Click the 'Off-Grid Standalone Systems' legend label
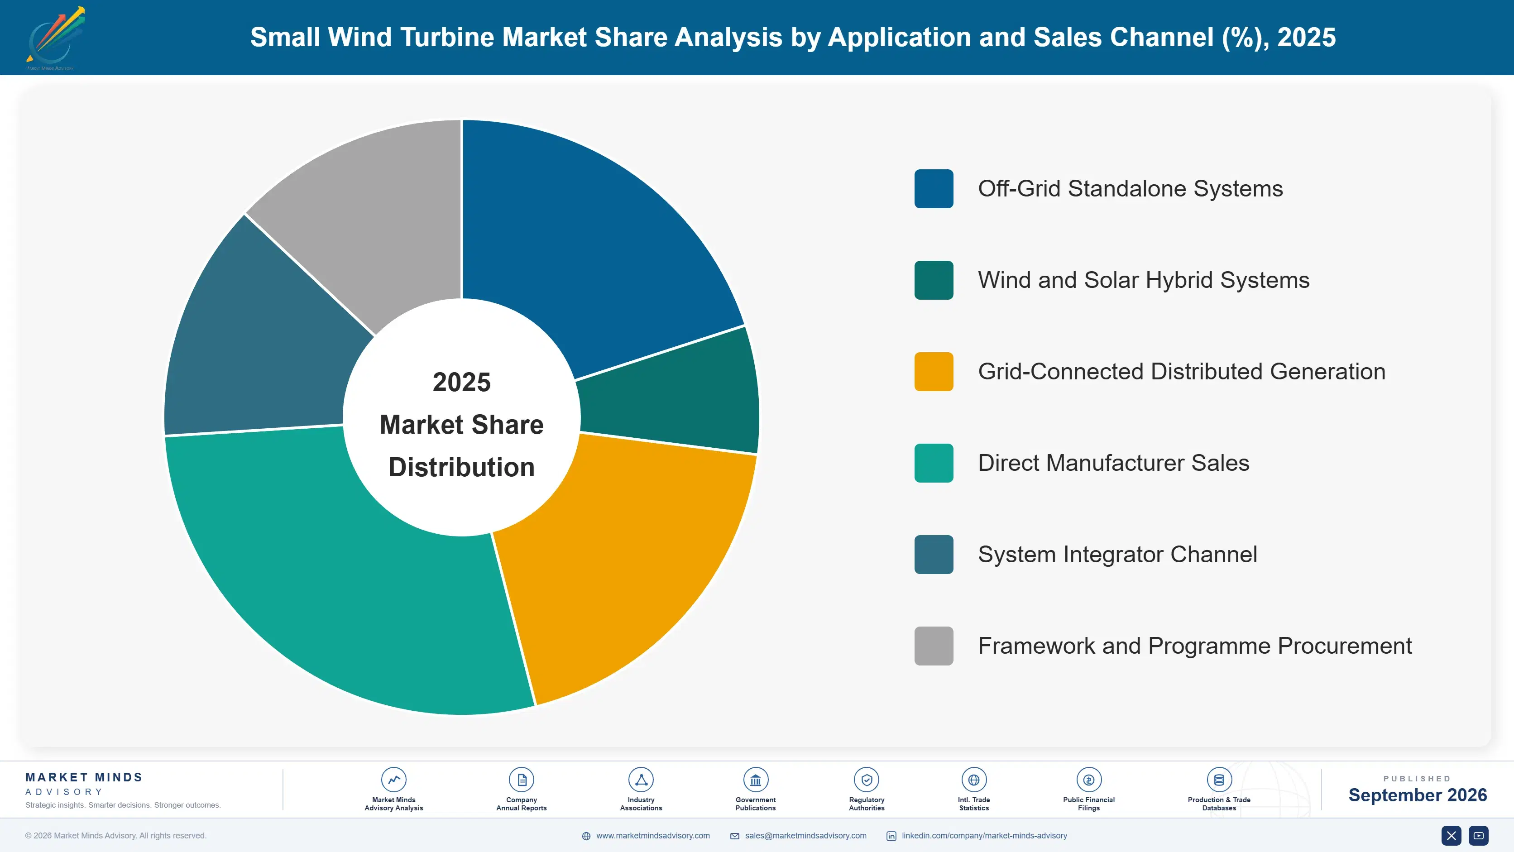 (x=1130, y=189)
